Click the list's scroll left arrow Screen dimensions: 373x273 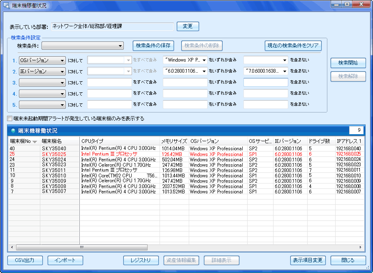[12, 248]
